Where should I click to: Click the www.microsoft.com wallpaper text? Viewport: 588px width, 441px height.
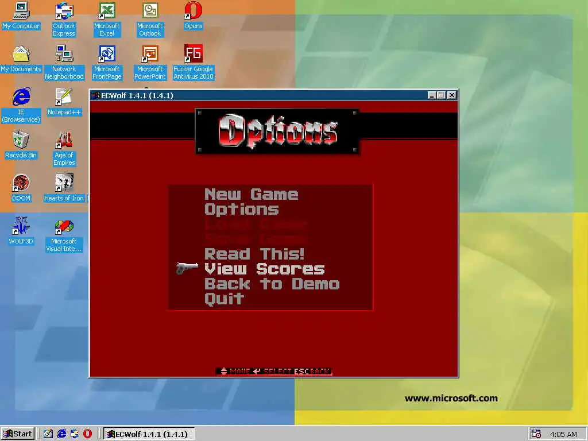(x=451, y=399)
